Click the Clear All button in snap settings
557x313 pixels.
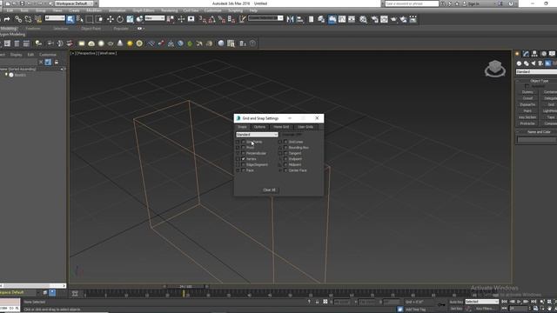coord(269,190)
